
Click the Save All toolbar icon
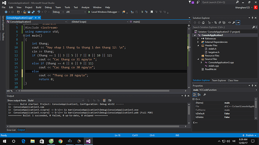[33, 12]
